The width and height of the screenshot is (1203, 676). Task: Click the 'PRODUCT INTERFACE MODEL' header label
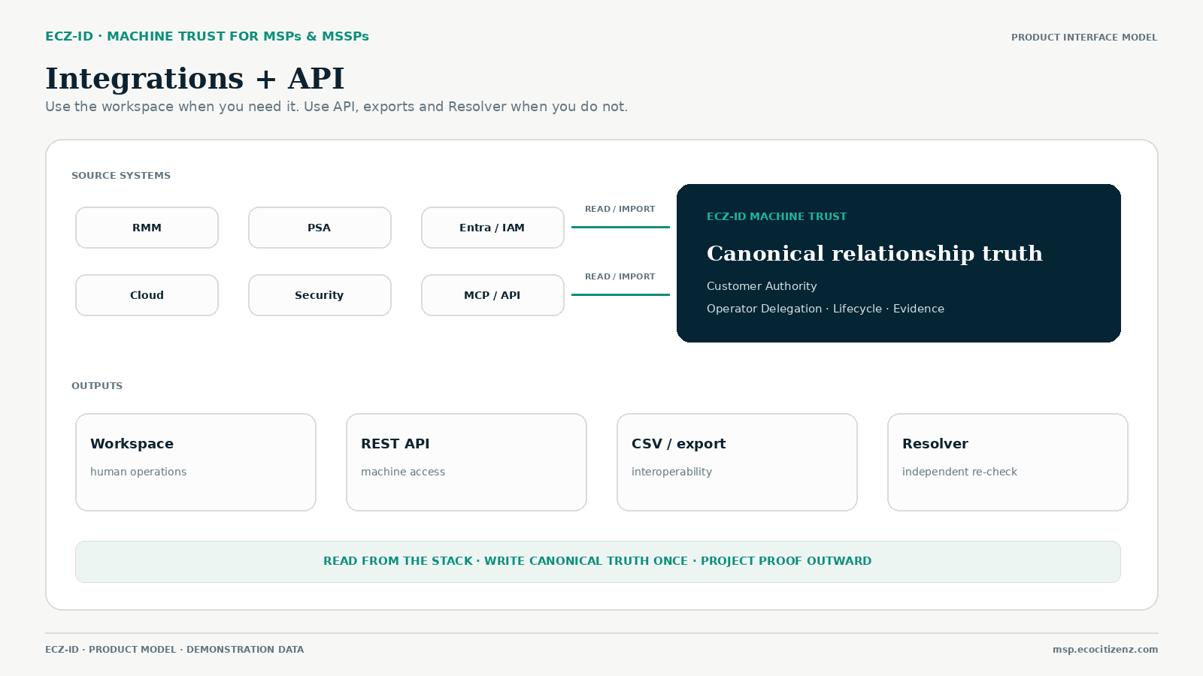(x=1084, y=38)
